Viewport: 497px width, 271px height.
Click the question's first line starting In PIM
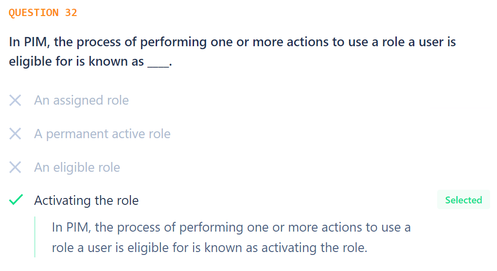232,42
